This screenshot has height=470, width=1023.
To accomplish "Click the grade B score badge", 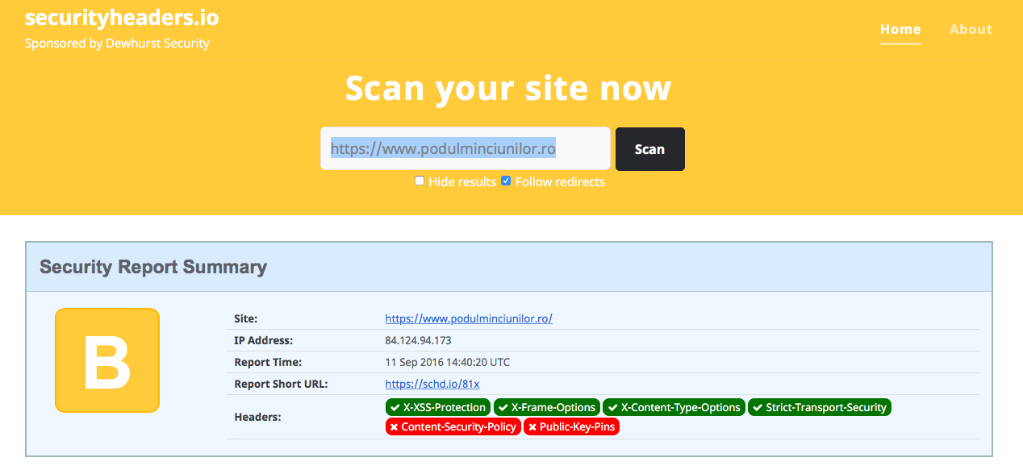I will 107,360.
